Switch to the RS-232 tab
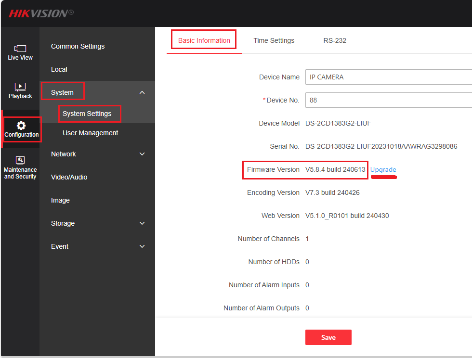This screenshot has width=472, height=358. 335,40
